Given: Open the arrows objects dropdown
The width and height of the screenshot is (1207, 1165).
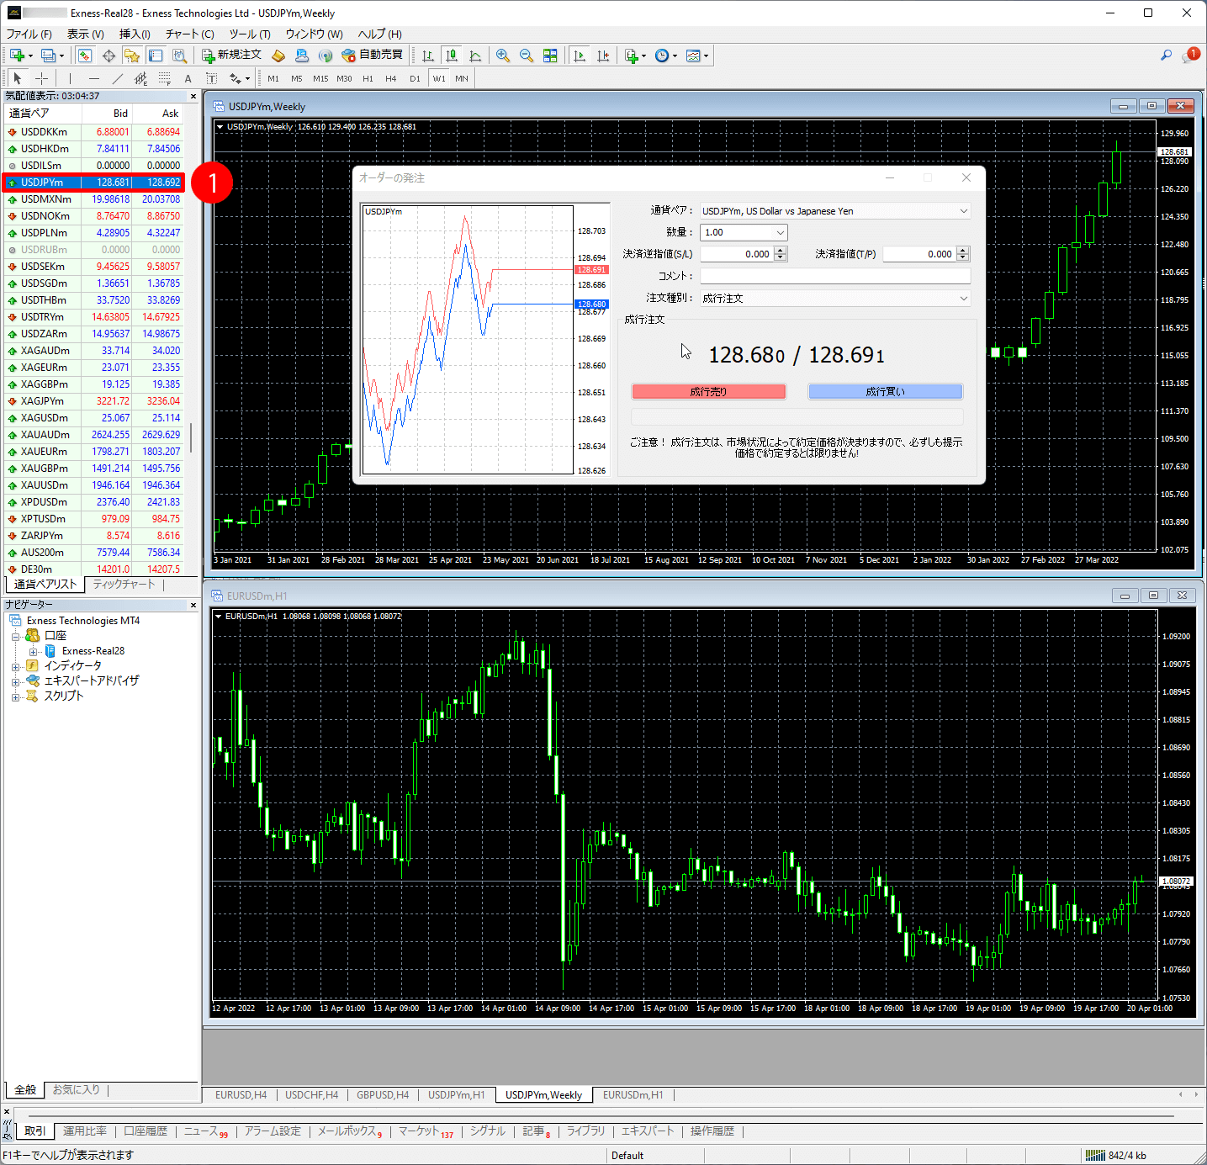Looking at the screenshot, I should [x=239, y=78].
